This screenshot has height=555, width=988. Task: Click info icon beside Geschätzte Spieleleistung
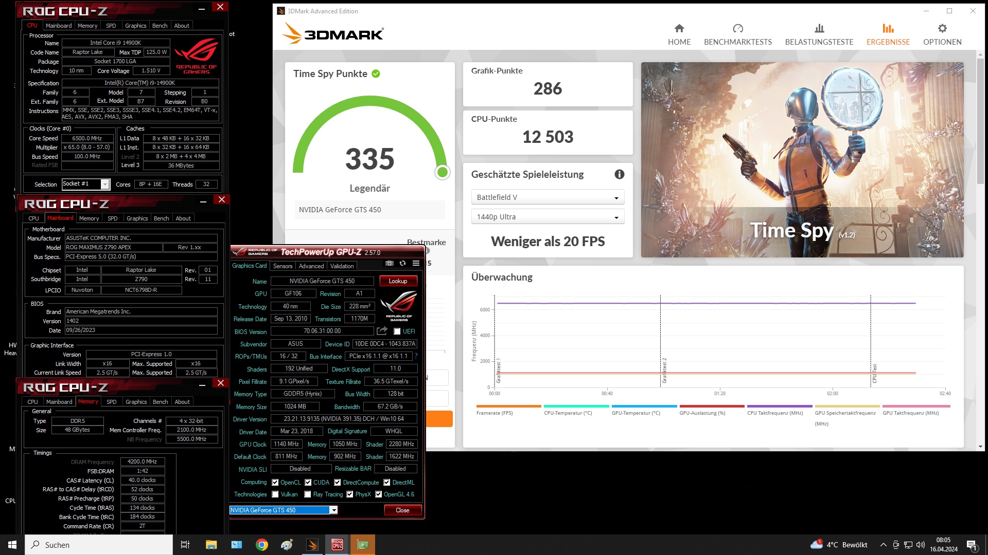tap(620, 174)
